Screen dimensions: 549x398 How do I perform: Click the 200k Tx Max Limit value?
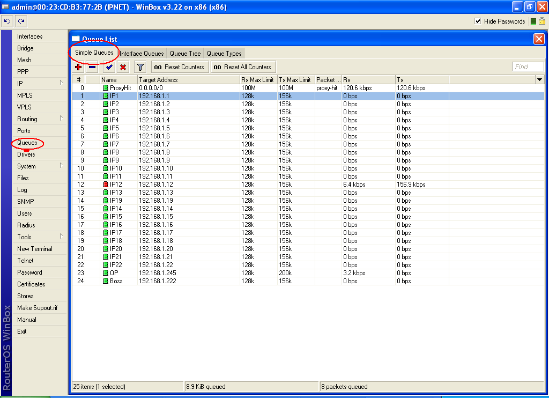[285, 273]
